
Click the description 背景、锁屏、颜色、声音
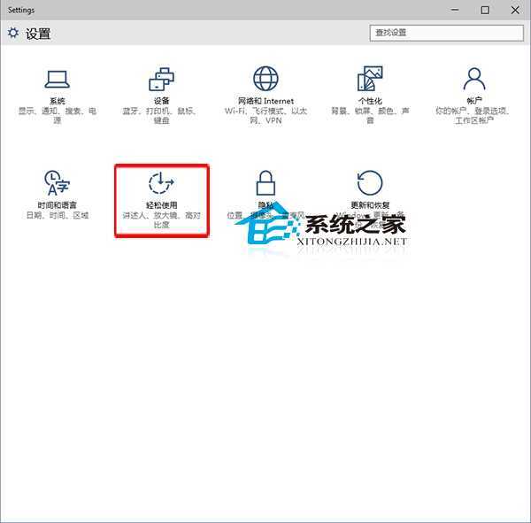[370, 116]
